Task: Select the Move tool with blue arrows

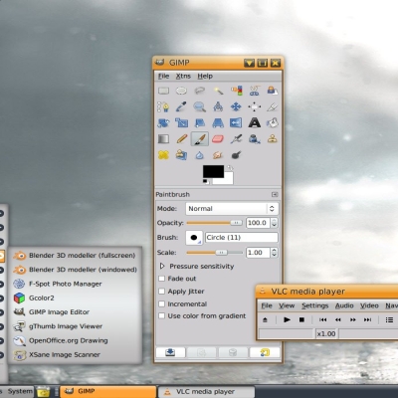Action: pos(236,106)
